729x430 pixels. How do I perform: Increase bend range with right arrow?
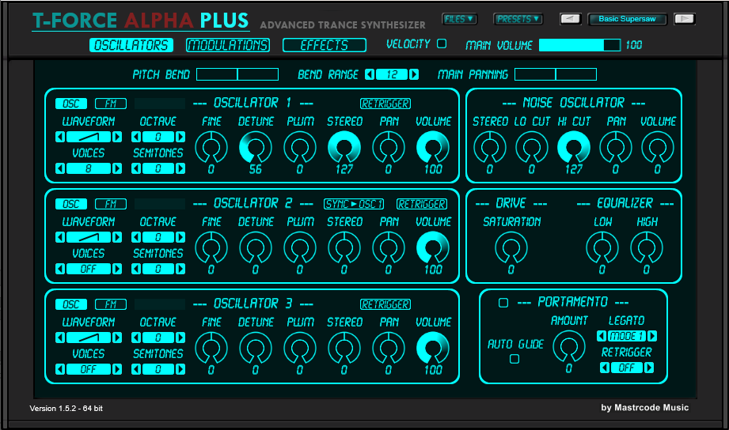tap(414, 74)
